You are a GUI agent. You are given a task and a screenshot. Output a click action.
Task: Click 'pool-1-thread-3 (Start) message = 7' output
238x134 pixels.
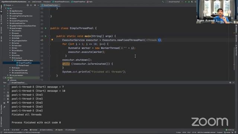[x=38, y=87]
